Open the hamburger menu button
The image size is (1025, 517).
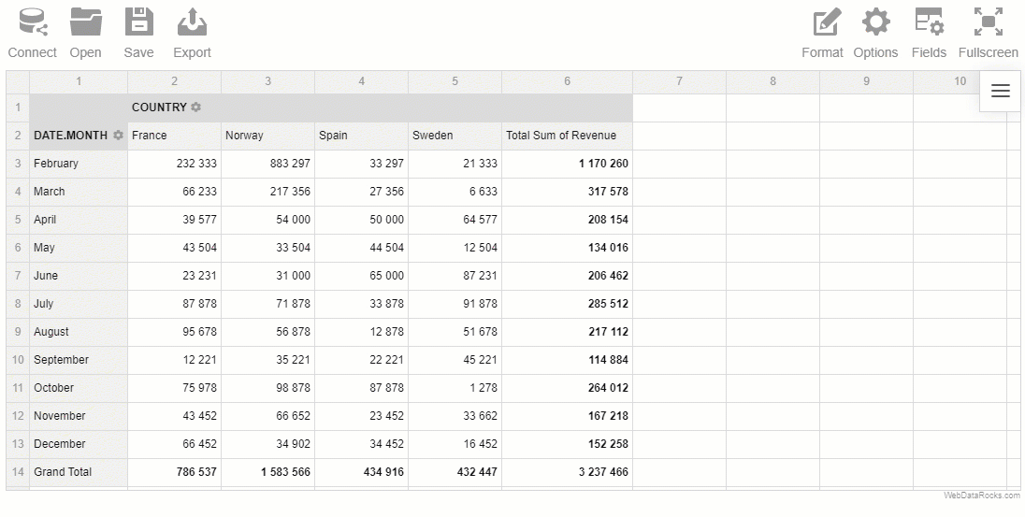point(1001,91)
